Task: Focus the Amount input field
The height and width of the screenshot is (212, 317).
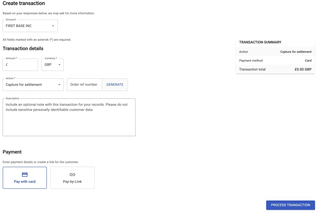Action: 22,65
